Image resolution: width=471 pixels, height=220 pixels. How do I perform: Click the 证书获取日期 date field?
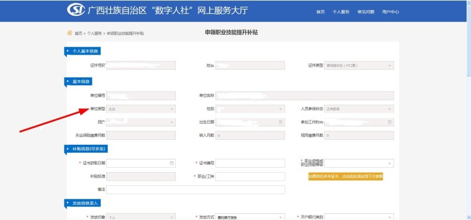coord(141,163)
